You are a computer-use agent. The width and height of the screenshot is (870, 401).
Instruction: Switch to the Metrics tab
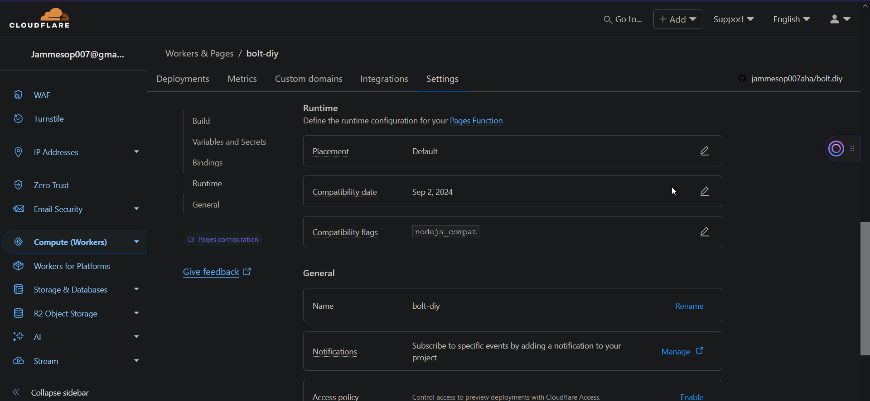pyautogui.click(x=242, y=79)
